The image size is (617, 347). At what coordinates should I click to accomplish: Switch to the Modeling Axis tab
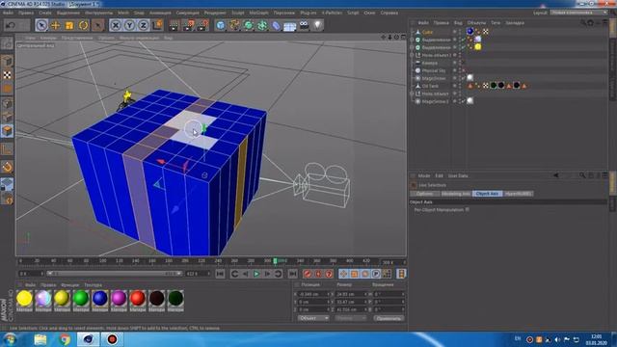[456, 194]
